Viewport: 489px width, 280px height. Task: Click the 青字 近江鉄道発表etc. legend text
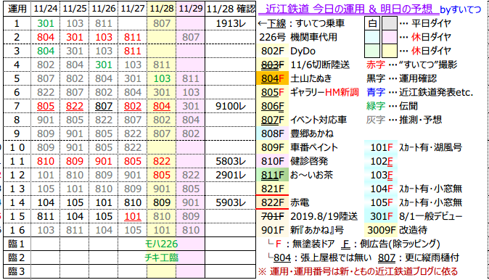pyautogui.click(x=420, y=92)
